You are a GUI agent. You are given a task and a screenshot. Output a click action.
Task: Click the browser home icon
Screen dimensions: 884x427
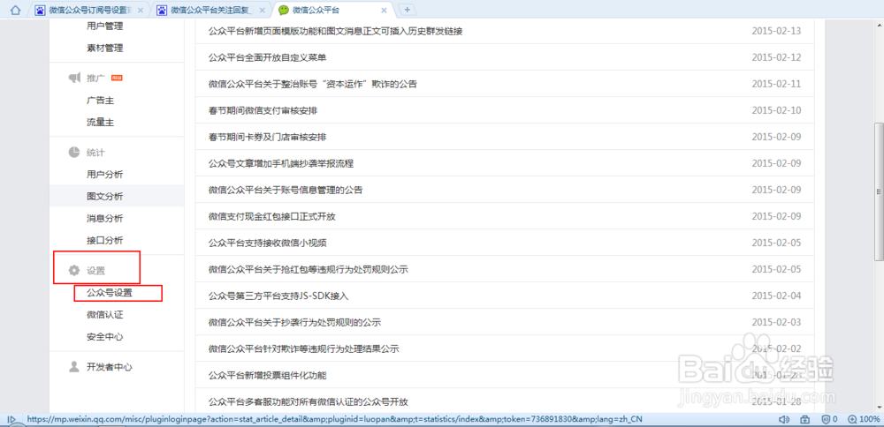tap(16, 10)
